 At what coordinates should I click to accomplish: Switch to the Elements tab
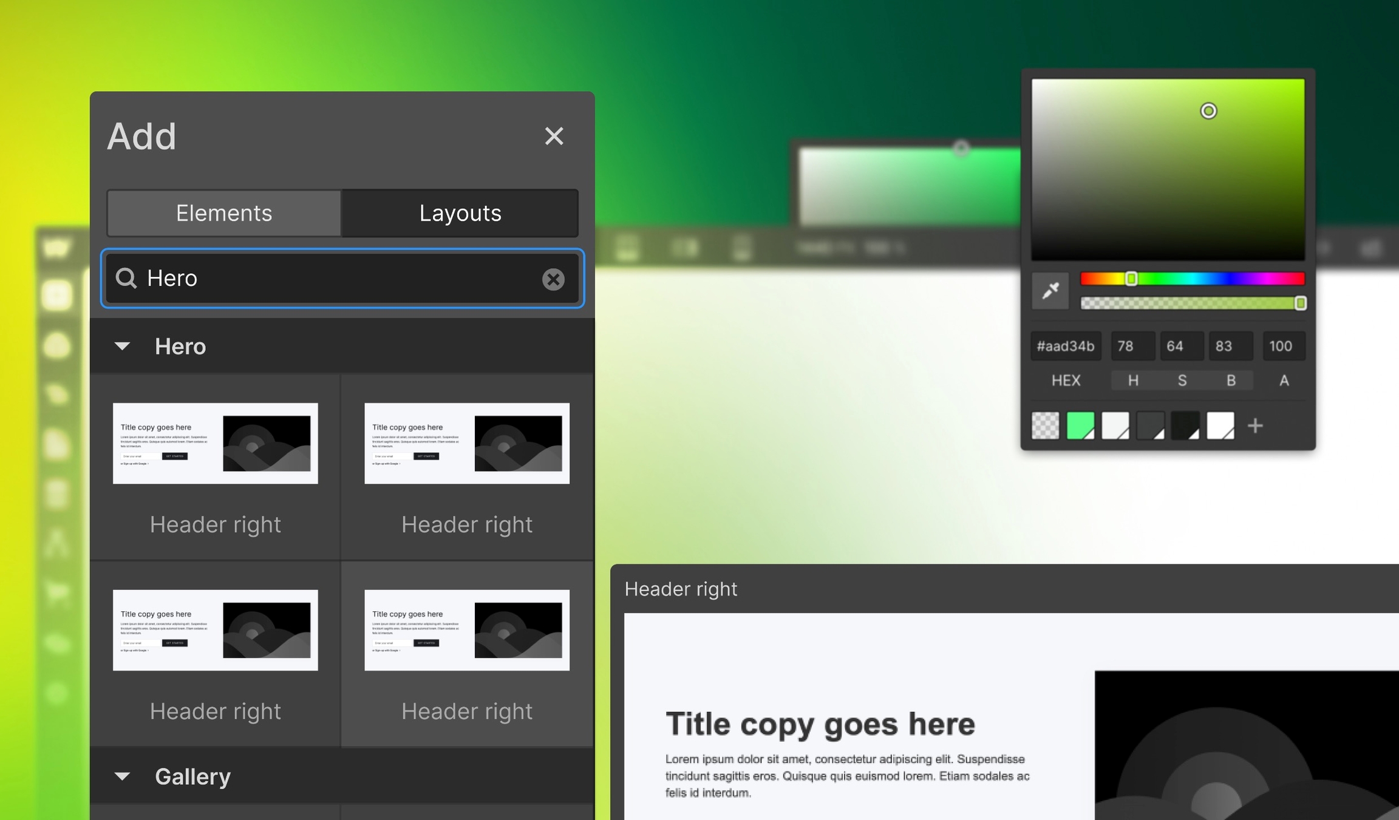223,213
